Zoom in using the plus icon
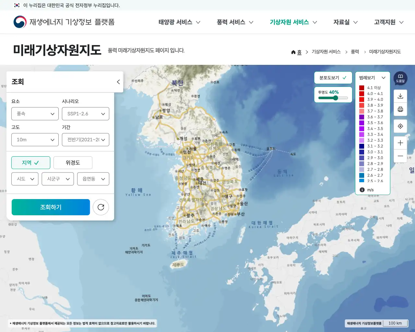The image size is (415, 332). point(400,142)
